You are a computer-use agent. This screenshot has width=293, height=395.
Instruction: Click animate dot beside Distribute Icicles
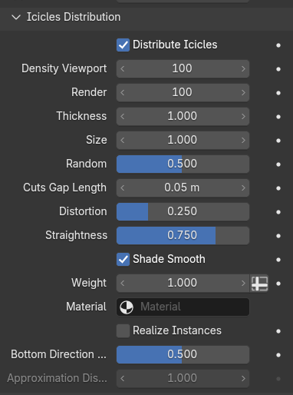[x=278, y=45]
